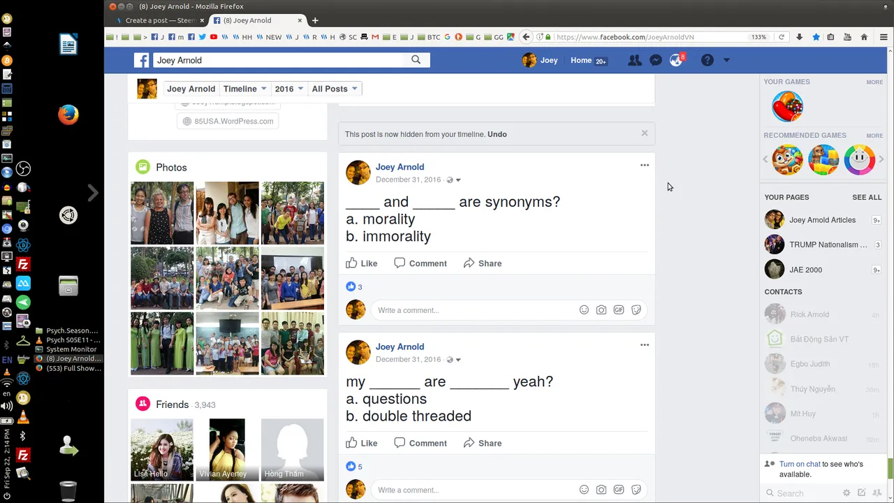Viewport: 894px width, 503px height.
Task: Go to Home in the Facebook bar
Action: point(581,60)
